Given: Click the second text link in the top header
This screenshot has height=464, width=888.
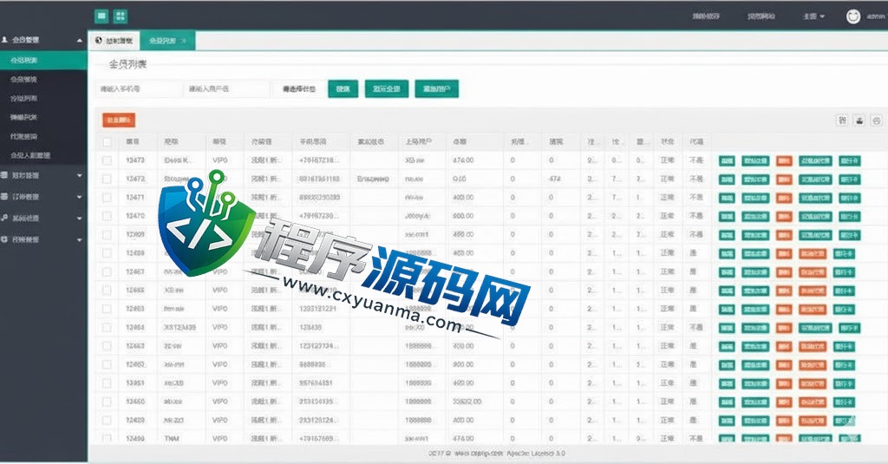Looking at the screenshot, I should coord(761,16).
